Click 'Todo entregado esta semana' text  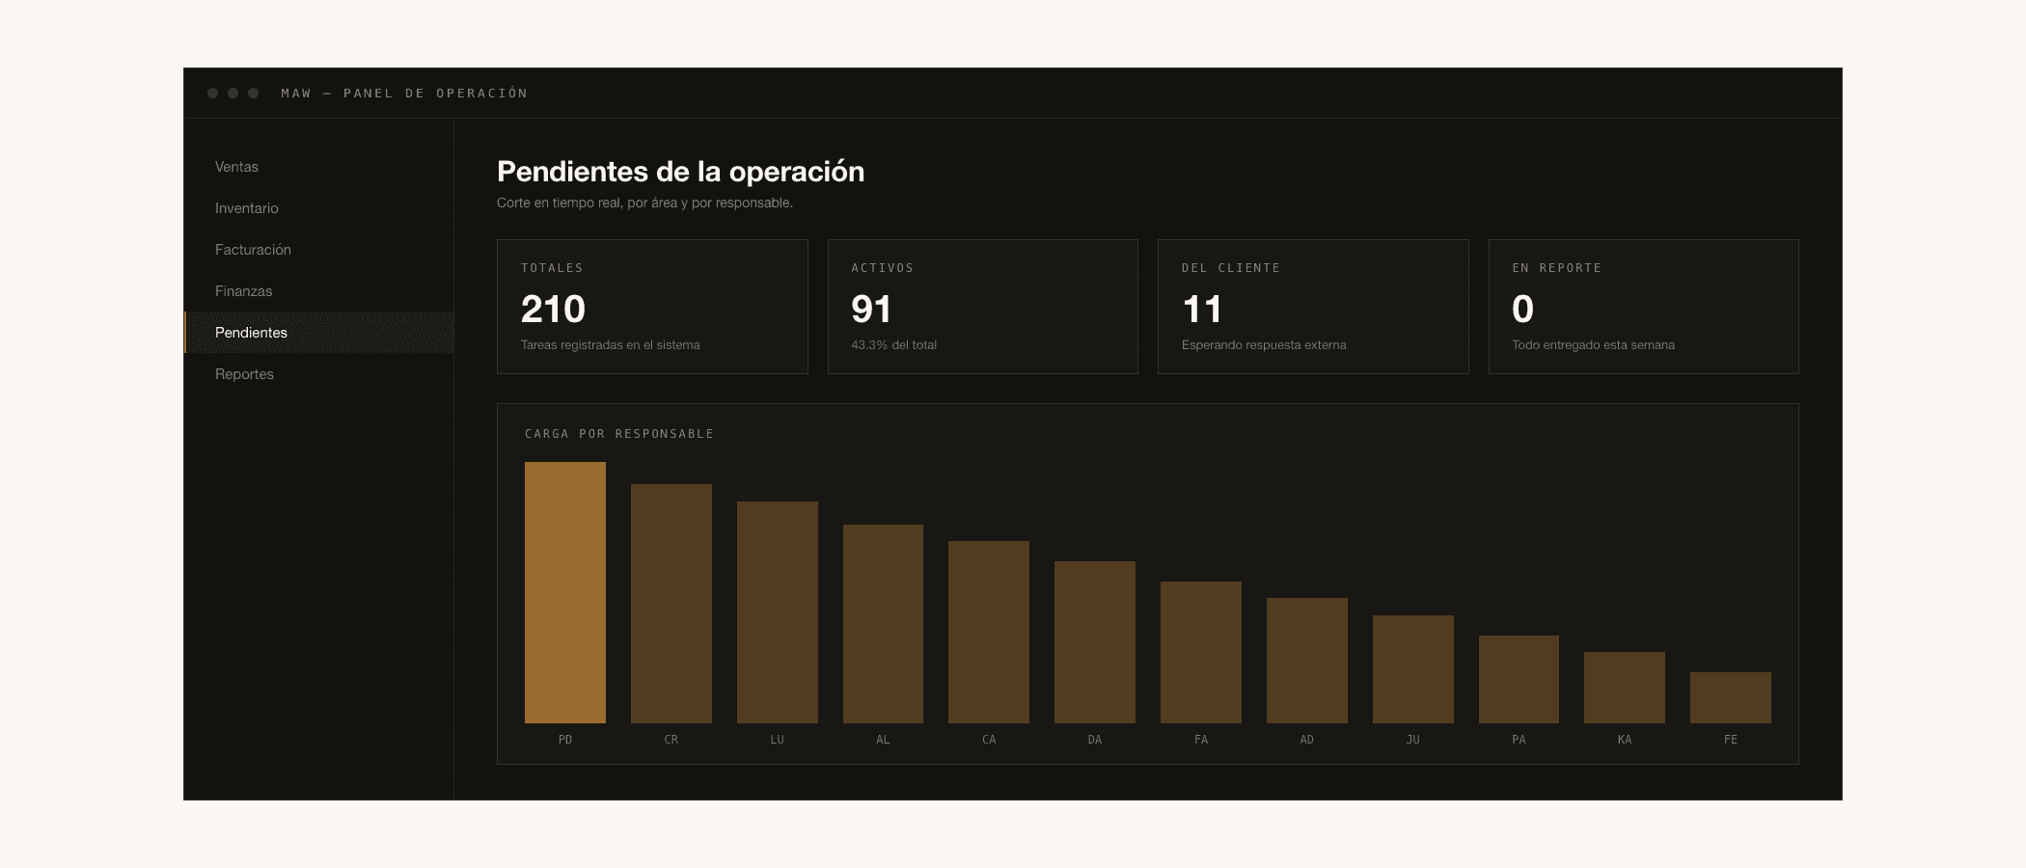(1594, 345)
